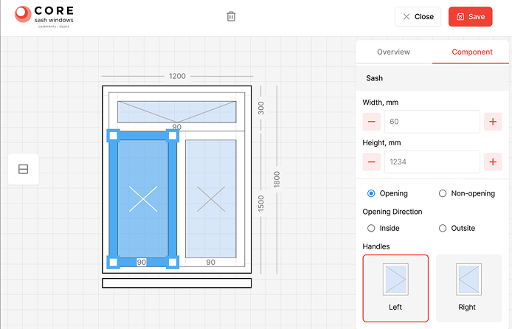Increase sash width with plus button
The width and height of the screenshot is (512, 329).
pos(493,122)
